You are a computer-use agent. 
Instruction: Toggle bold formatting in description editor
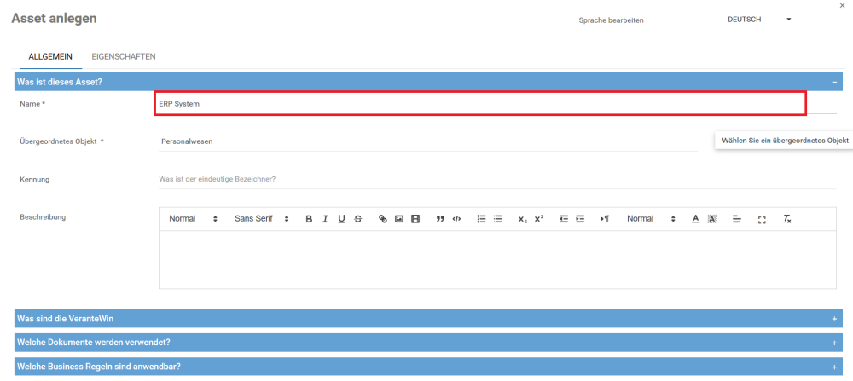click(309, 219)
